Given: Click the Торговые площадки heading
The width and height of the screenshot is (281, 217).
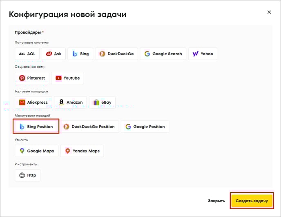Looking at the screenshot, I should (31, 91).
